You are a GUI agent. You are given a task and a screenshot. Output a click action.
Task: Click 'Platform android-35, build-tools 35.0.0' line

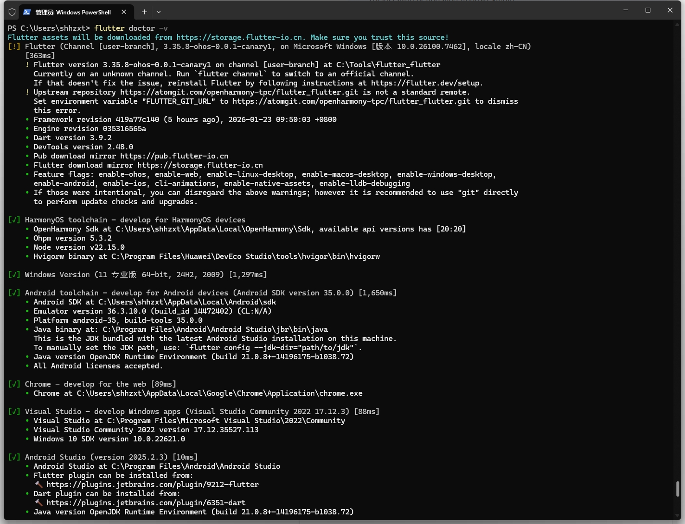coord(118,320)
